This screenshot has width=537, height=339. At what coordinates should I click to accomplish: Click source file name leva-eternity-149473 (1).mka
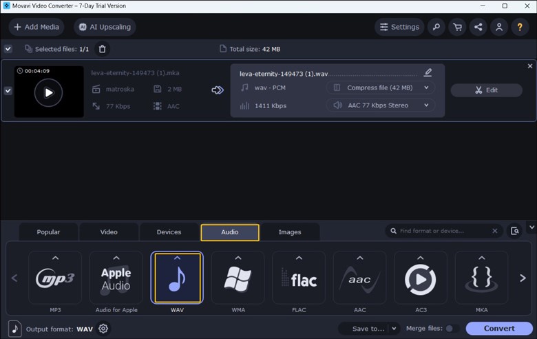[135, 73]
